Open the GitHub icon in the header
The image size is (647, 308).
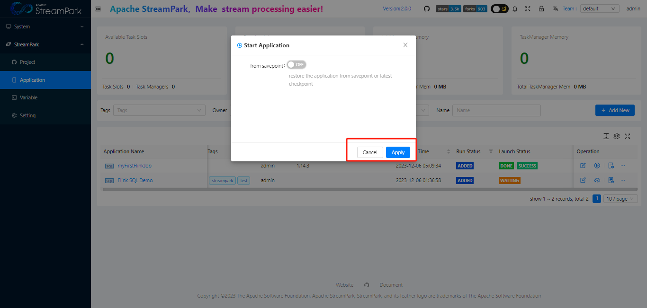(x=427, y=9)
